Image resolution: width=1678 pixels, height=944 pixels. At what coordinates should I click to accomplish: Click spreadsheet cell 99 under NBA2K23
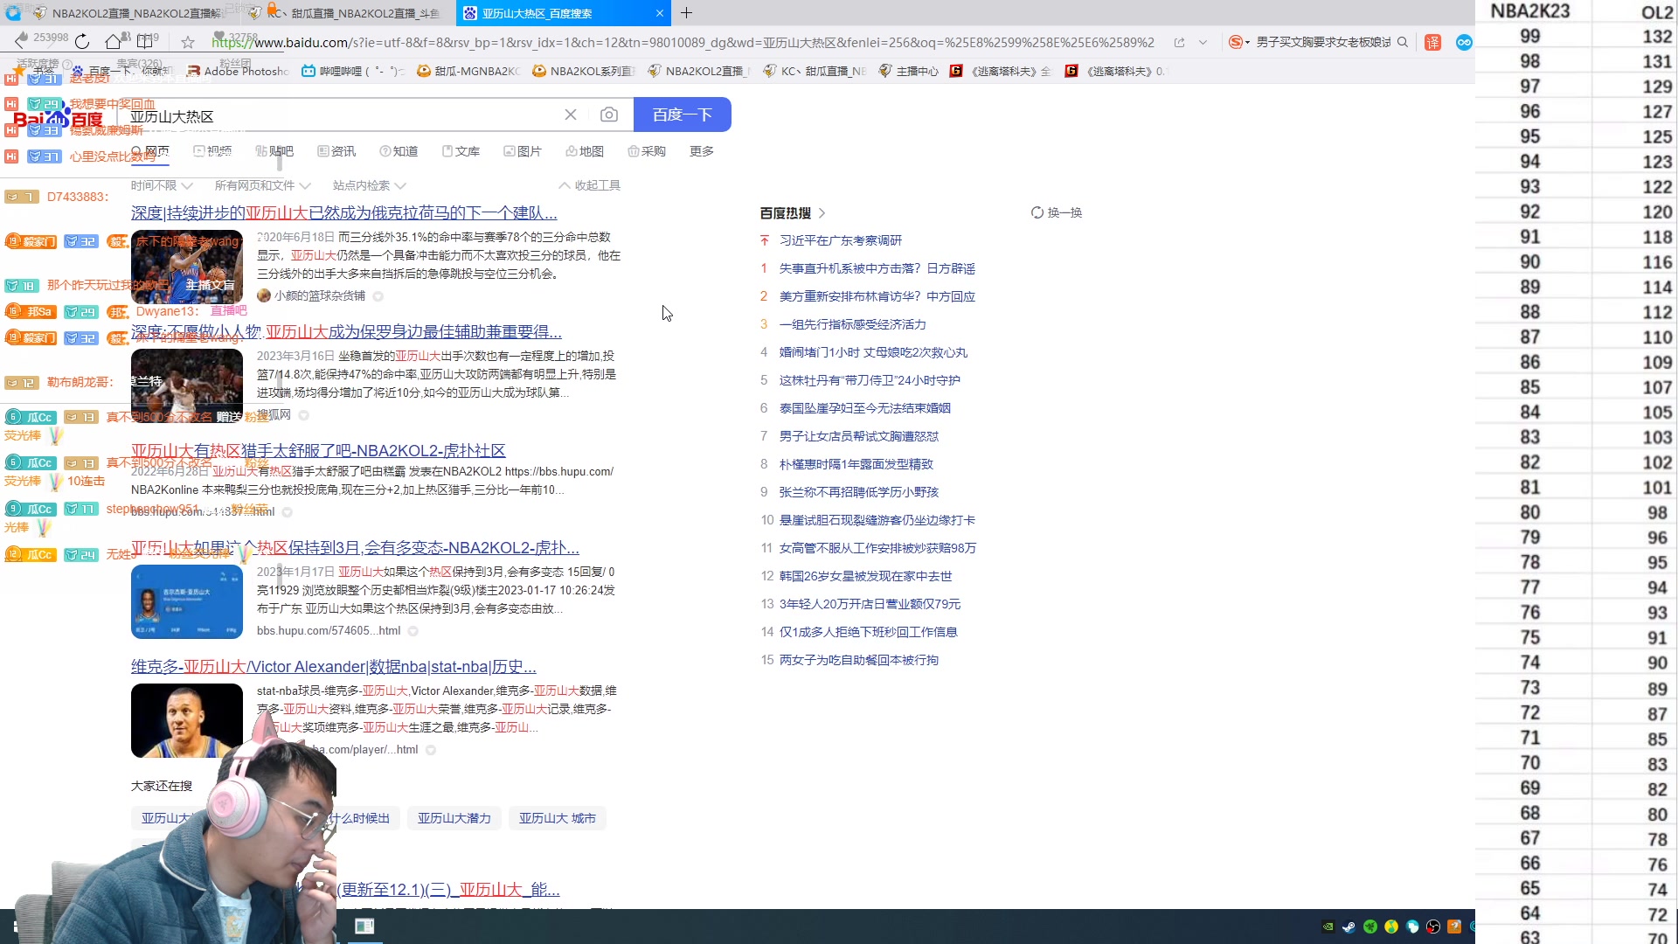pos(1530,37)
